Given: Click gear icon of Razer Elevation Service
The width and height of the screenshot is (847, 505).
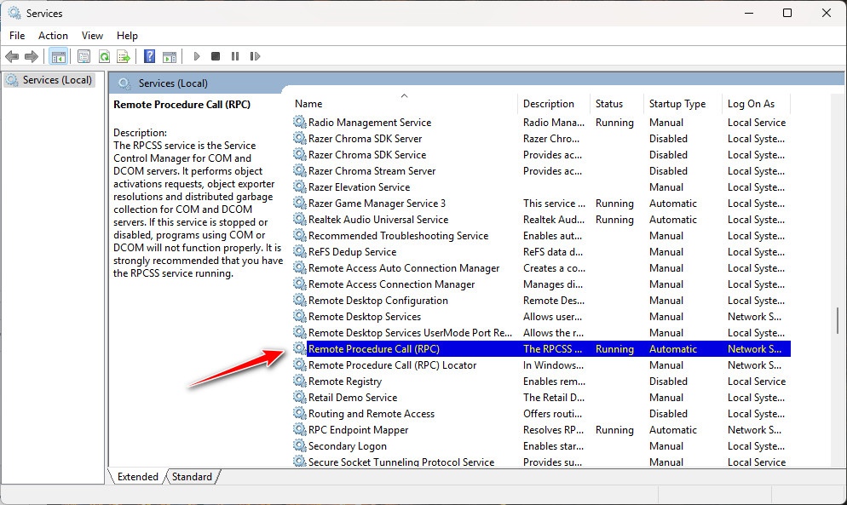Looking at the screenshot, I should click(300, 187).
